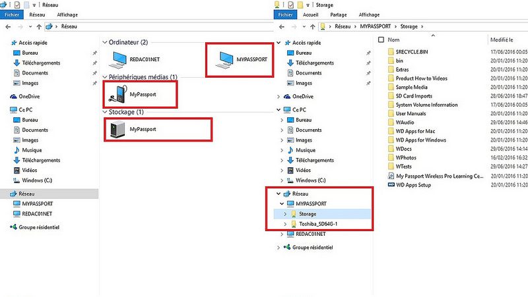Open Fichier menu in the Storage window
The width and height of the screenshot is (528, 297).
coord(286,14)
